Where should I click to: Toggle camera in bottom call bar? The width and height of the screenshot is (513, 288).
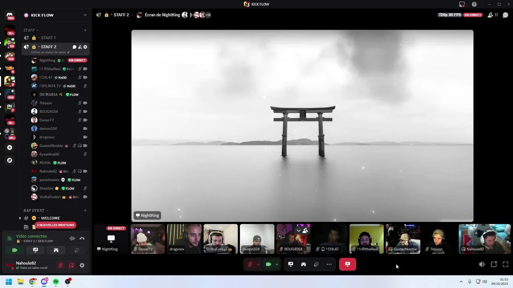(269, 264)
